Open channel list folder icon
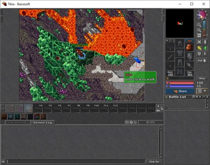This screenshot has height=165, width=210. coord(127,122)
